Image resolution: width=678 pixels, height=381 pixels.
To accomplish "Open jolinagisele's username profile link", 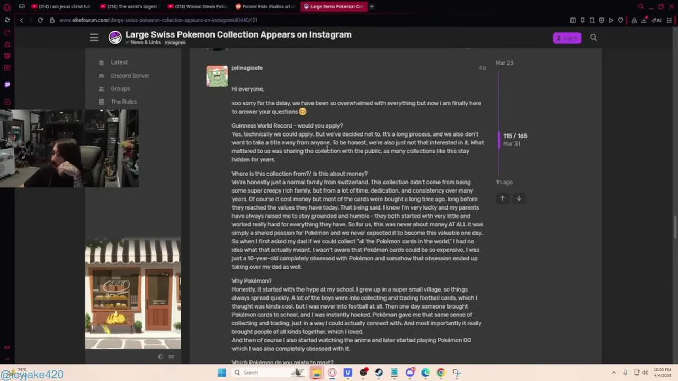I will [247, 68].
